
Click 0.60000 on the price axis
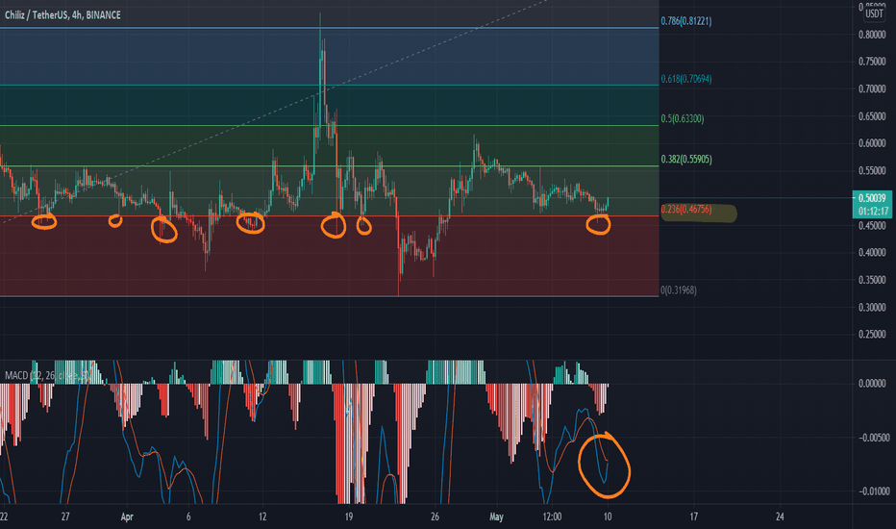tap(872, 143)
